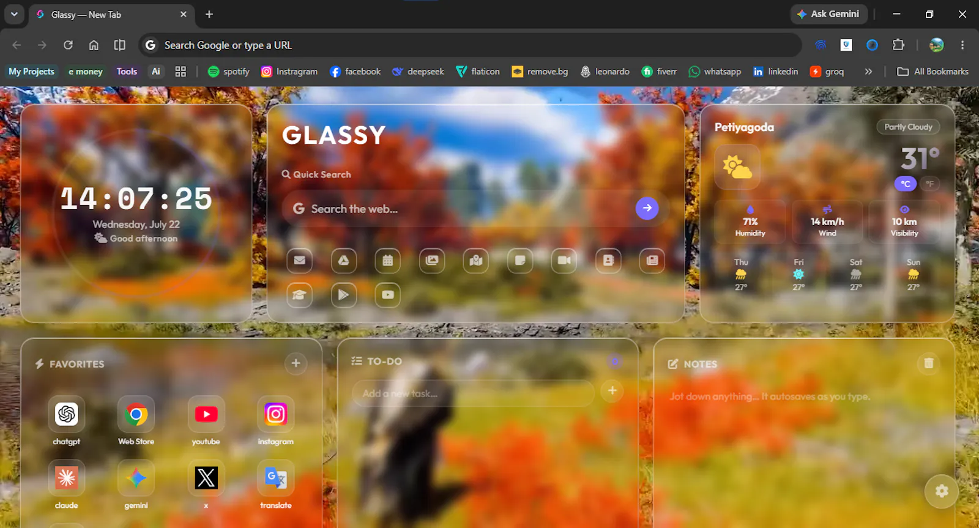This screenshot has width=979, height=528.
Task: Switch temperature unit to Fahrenheit
Action: tap(930, 184)
